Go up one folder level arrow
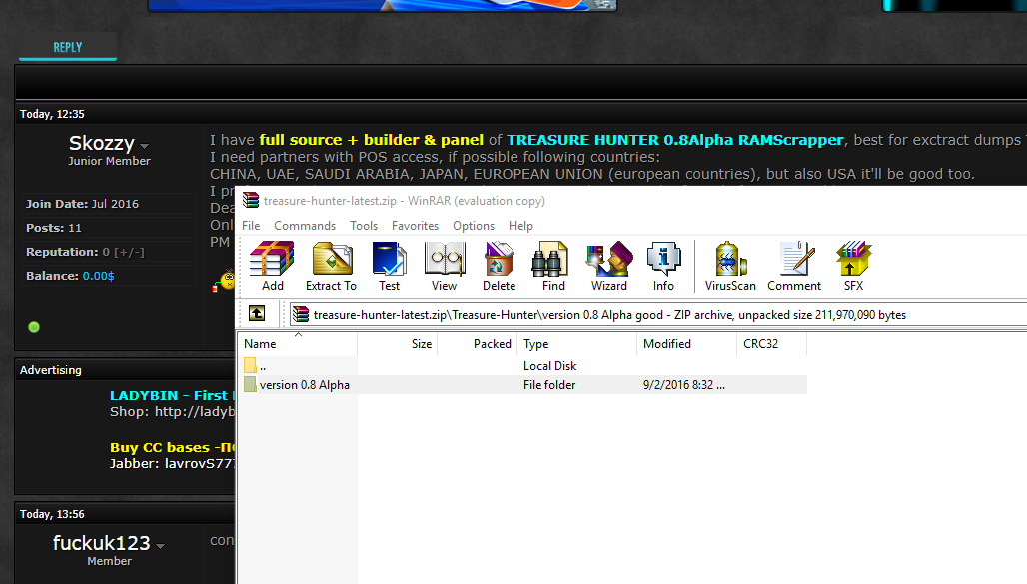 [x=257, y=313]
